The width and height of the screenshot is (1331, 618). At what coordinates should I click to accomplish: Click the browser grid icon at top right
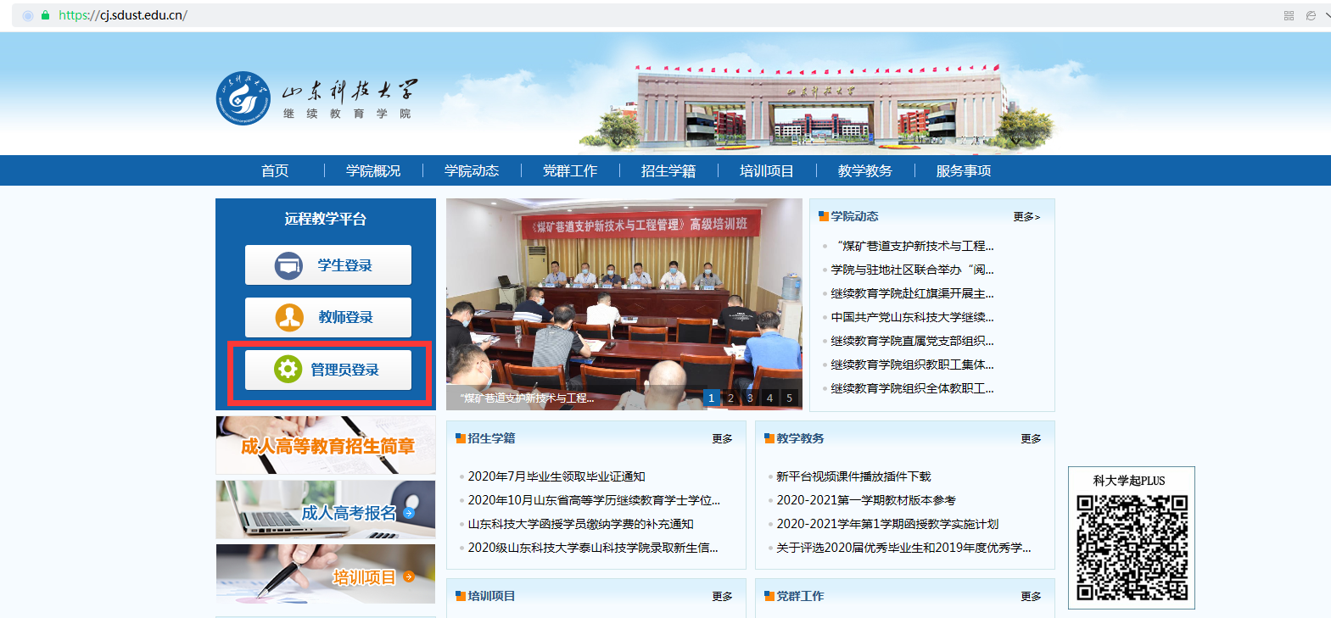click(1289, 15)
